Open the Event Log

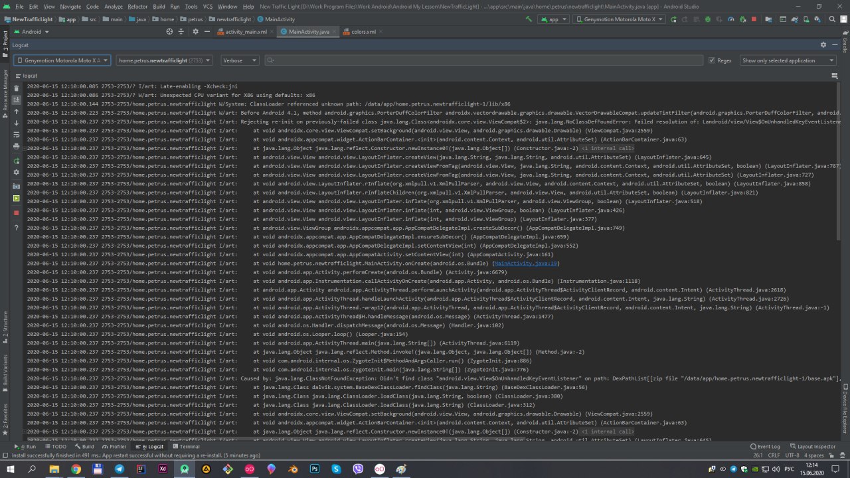click(764, 447)
